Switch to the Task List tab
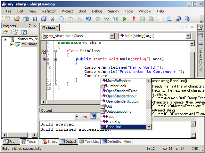Viewport: 205px width, 153px height. coord(90,142)
